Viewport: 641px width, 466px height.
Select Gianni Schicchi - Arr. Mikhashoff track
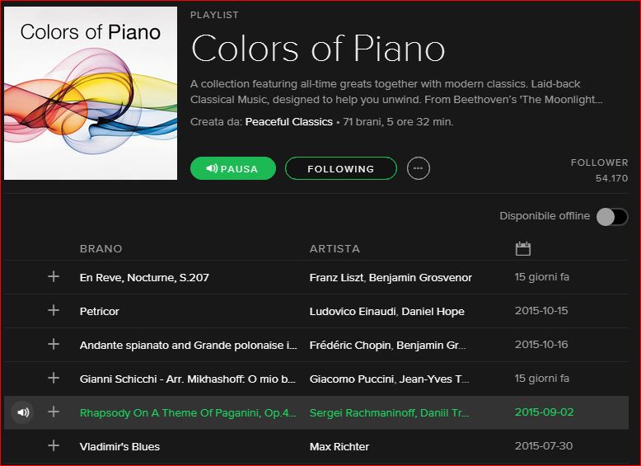(188, 379)
